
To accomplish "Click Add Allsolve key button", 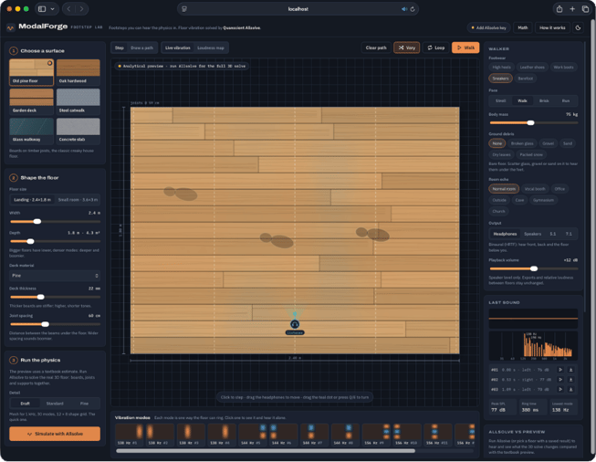I will (488, 27).
